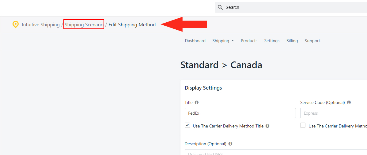367x155 pixels.
Task: Open the Dashboard menu item
Action: (x=195, y=41)
